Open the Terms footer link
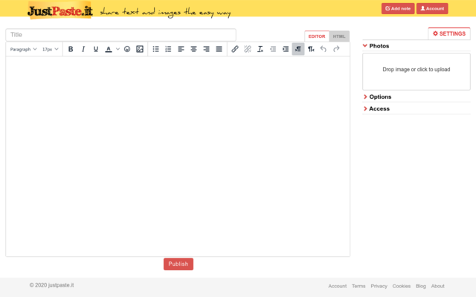The image size is (476, 297). point(358,286)
